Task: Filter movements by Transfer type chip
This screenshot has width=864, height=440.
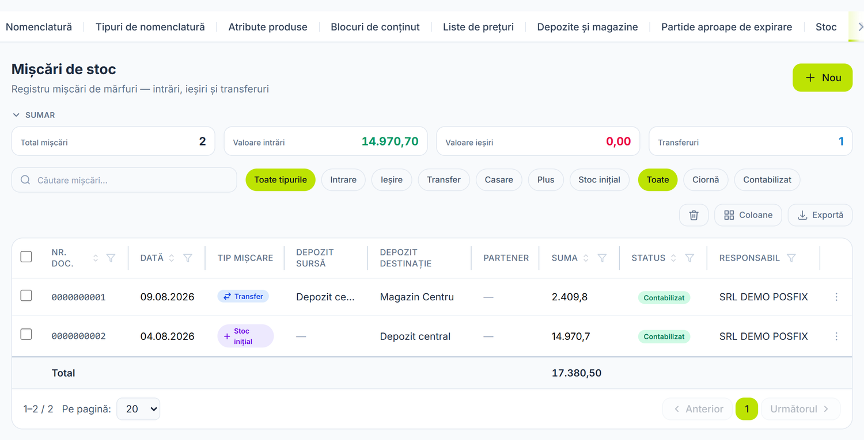Action: point(444,180)
